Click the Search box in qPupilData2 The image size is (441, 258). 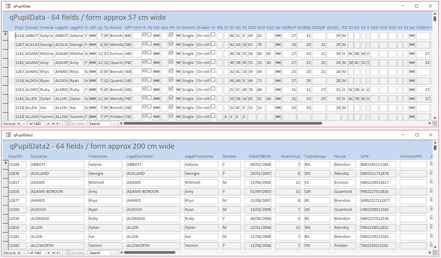point(100,253)
